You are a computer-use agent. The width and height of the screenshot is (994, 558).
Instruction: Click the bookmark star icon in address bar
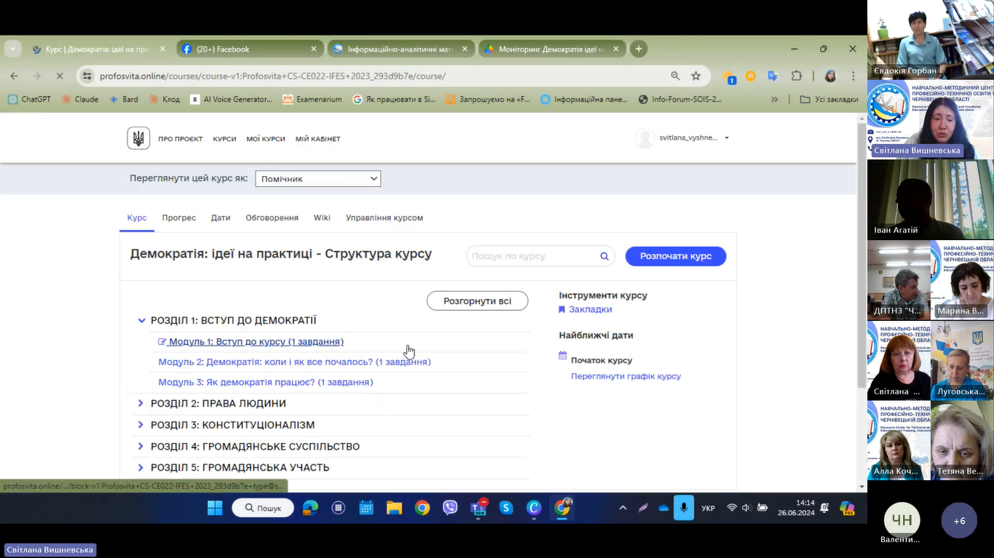[695, 76]
